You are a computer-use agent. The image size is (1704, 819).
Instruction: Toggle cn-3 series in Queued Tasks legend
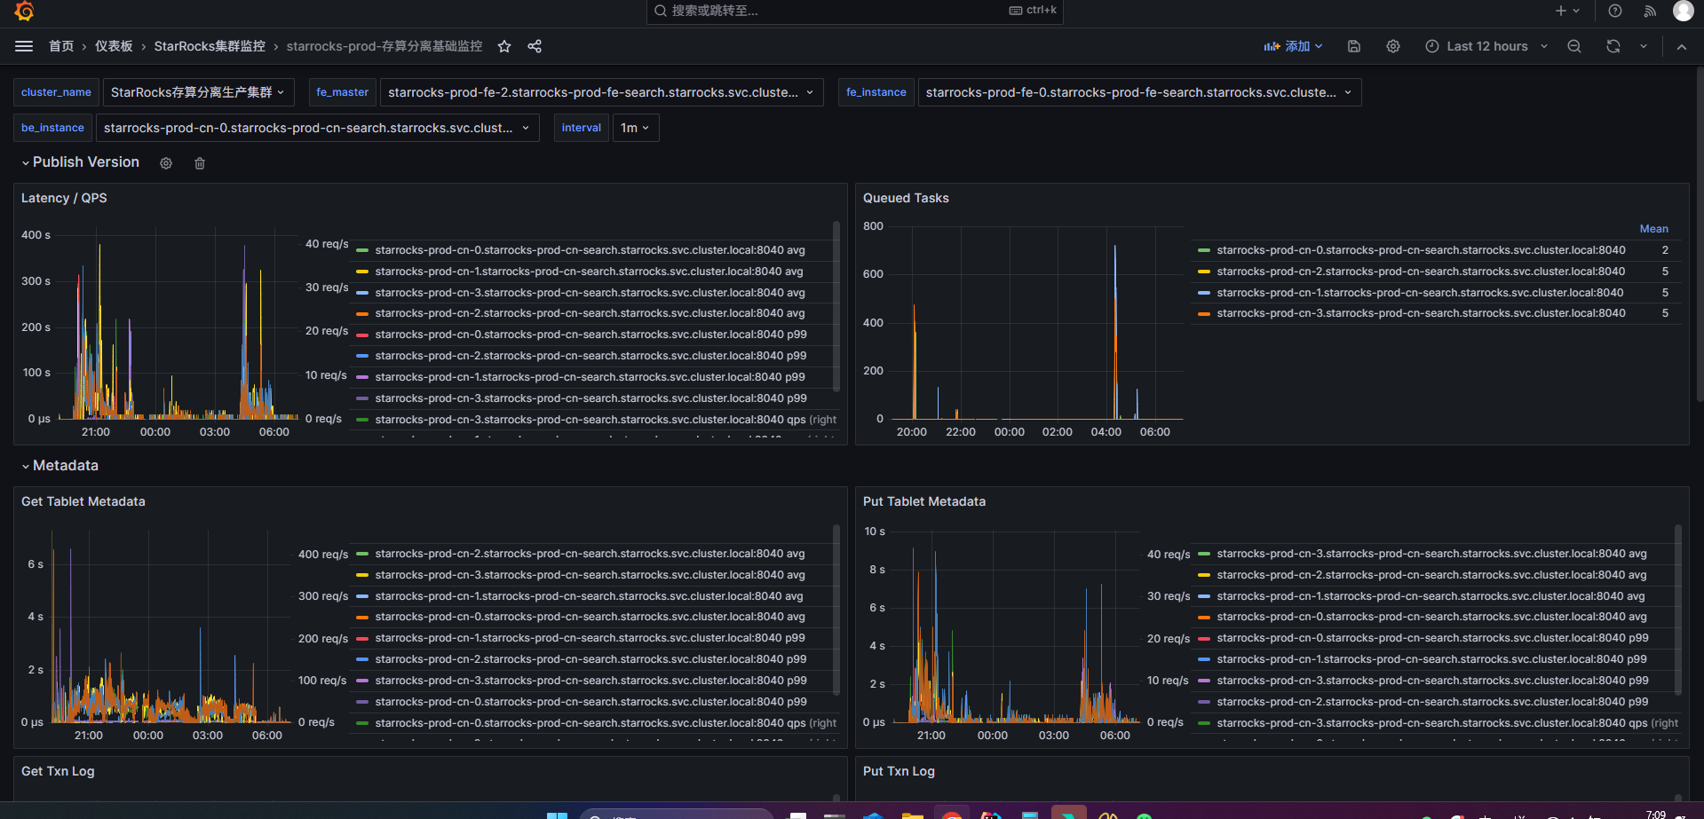point(1421,313)
